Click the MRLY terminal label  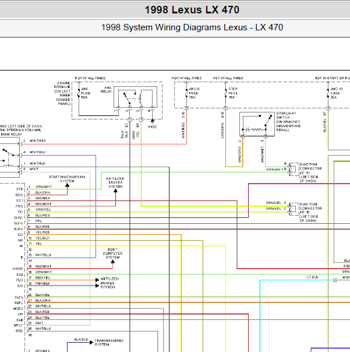click(x=19, y=325)
